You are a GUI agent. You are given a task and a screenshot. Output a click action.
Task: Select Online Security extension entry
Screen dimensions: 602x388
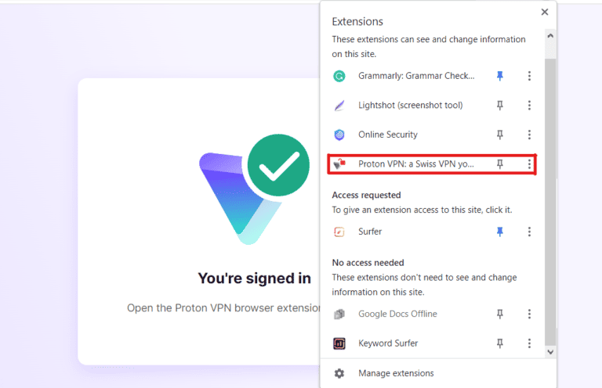388,135
